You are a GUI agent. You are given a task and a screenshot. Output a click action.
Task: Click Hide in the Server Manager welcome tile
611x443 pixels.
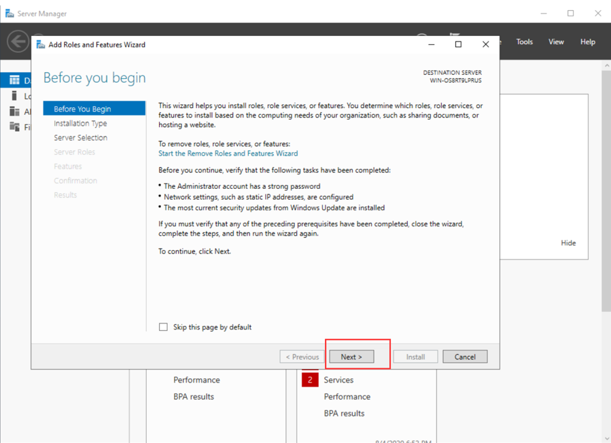[x=568, y=243]
